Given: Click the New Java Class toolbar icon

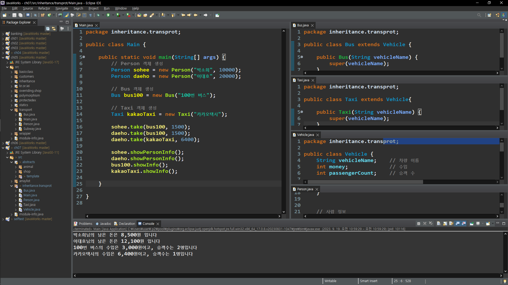Looking at the screenshot, I should [x=49, y=15].
